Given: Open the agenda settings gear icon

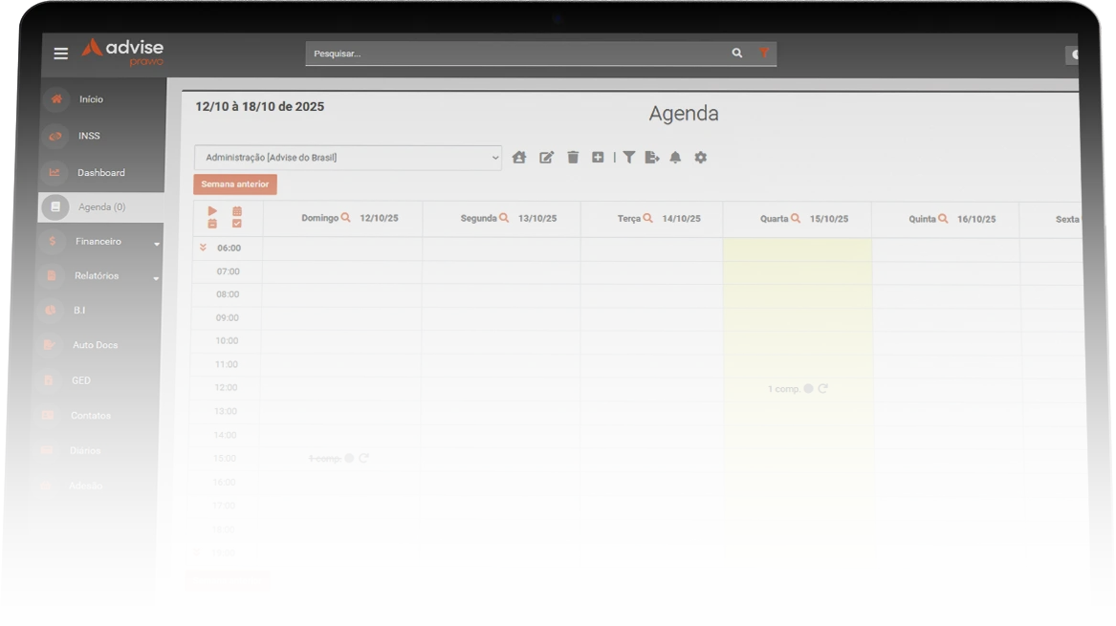Looking at the screenshot, I should click(701, 158).
